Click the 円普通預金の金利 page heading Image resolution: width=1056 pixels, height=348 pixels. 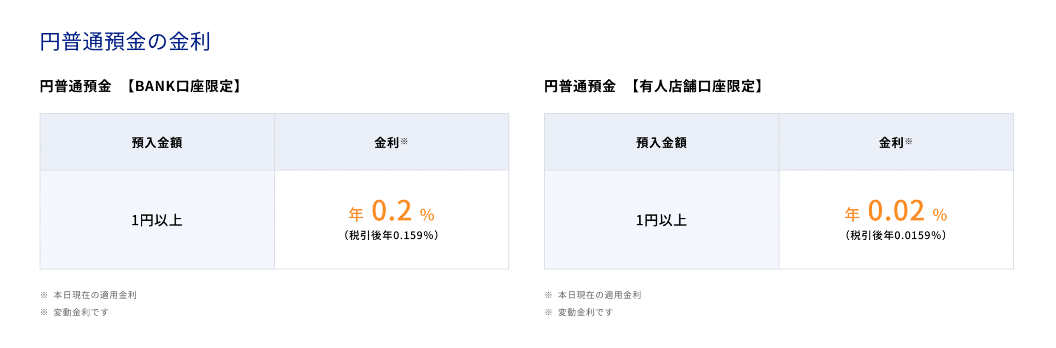click(125, 42)
